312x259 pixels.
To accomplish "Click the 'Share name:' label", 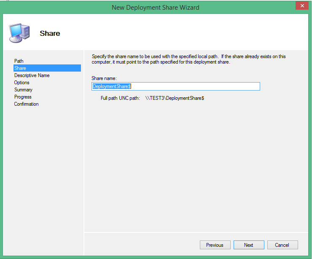I will [104, 78].
